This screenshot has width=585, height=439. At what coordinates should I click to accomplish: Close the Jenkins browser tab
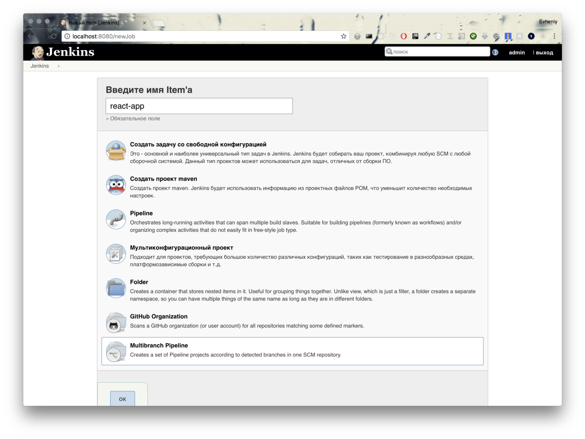pos(144,23)
